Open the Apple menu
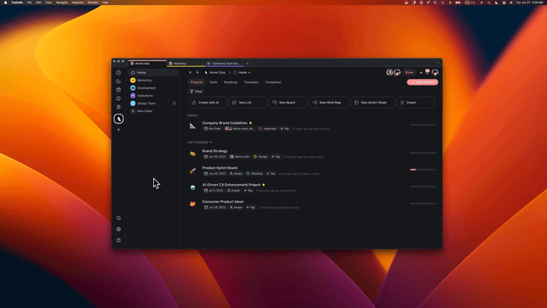547x308 pixels. coord(5,3)
